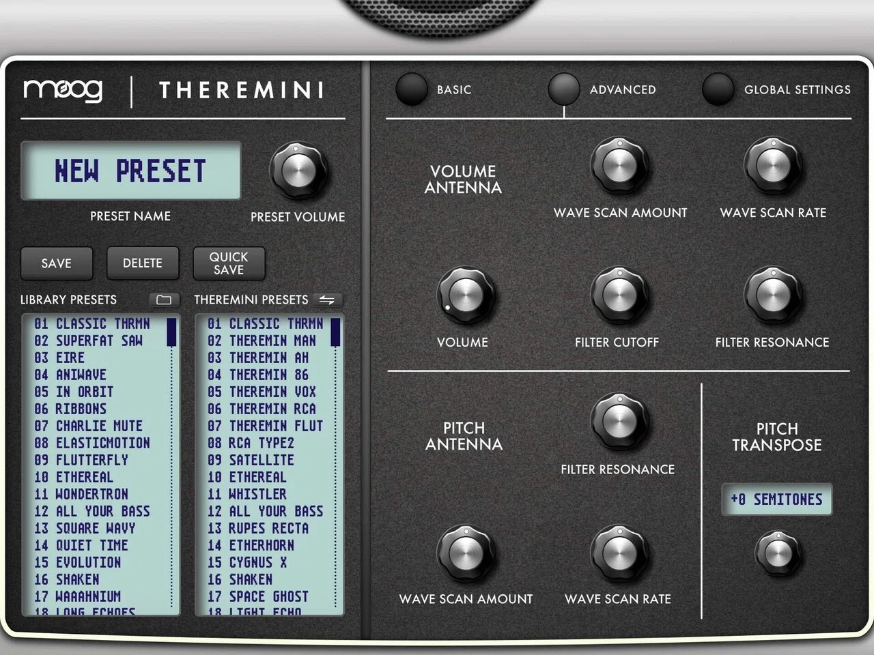Click the Library Presets scrollbar thumb
Viewport: 874px width, 655px height.
click(x=171, y=332)
